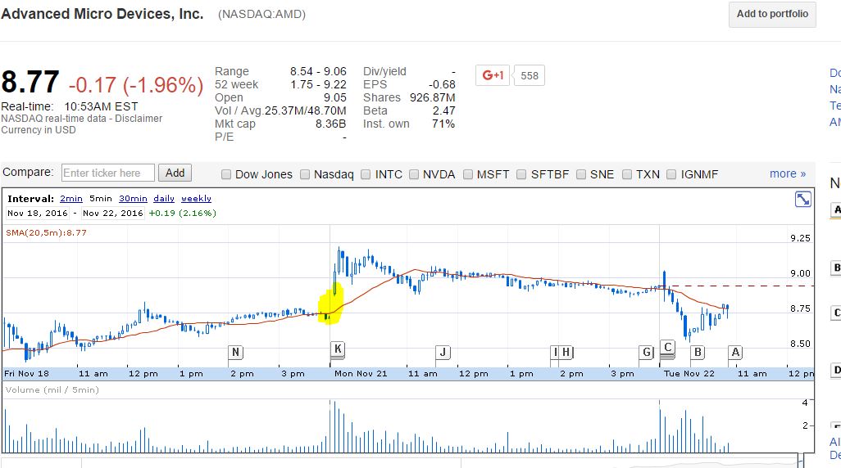Click the 926.87M shares value
This screenshot has width=841, height=468.
(x=432, y=98)
